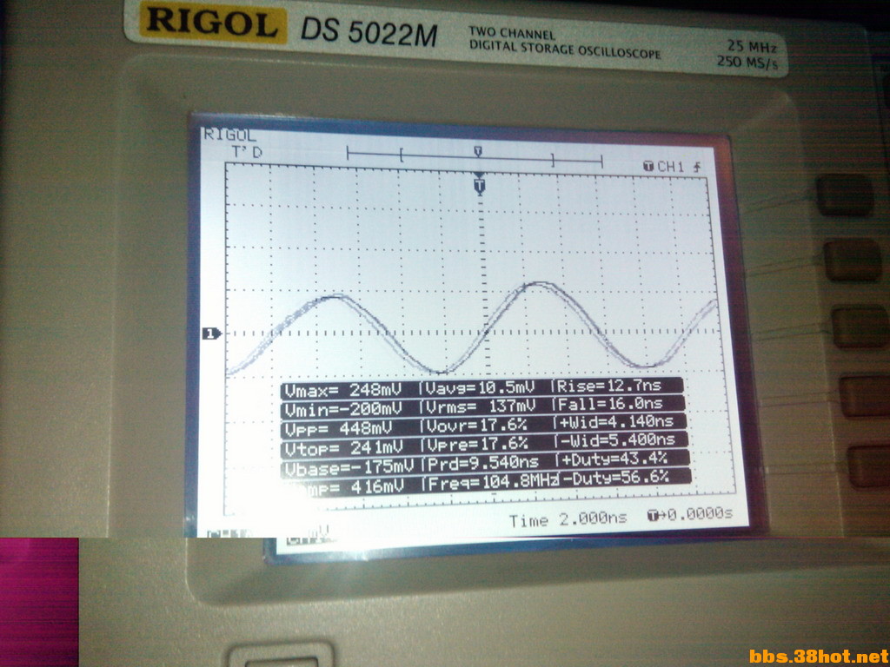Select the DS 5022M model label

(x=369, y=33)
